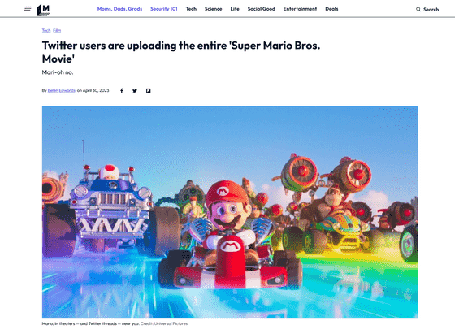Viewport: 455px width, 334px height.
Task: Go to Science section
Action: (213, 9)
